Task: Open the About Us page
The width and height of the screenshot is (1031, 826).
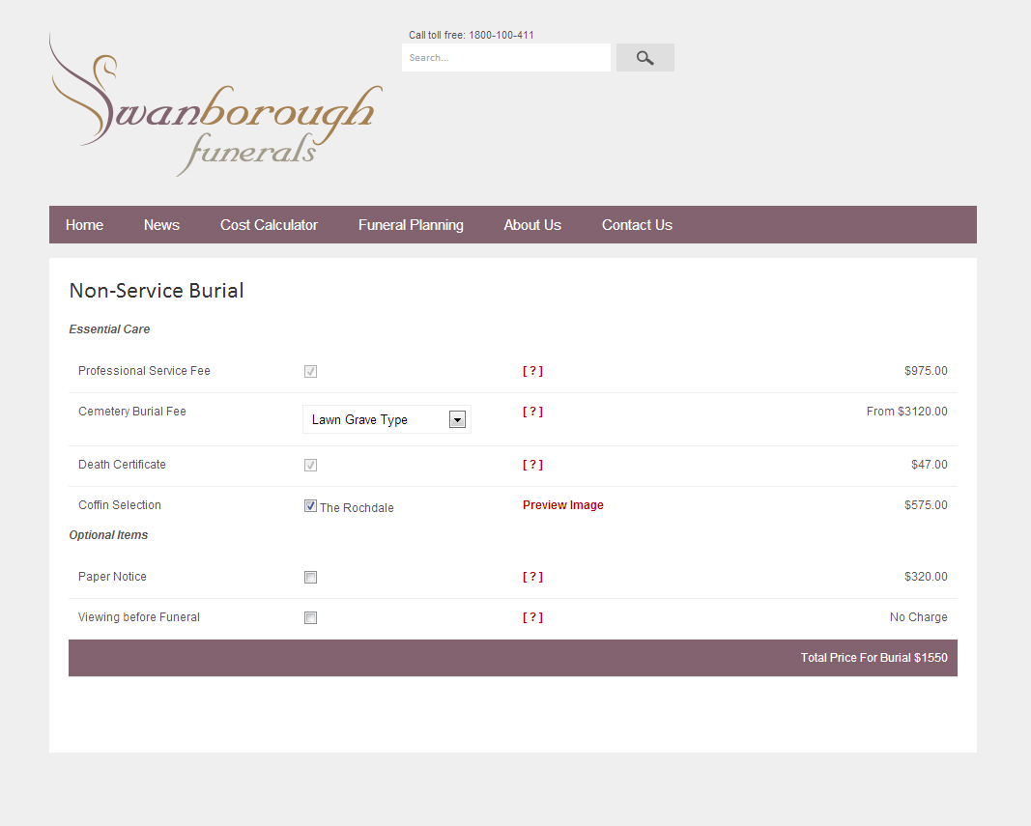Action: [532, 225]
